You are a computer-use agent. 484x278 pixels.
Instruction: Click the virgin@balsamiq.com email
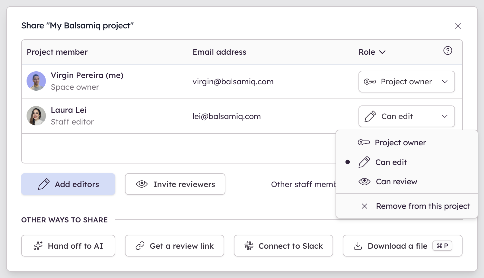(x=233, y=82)
